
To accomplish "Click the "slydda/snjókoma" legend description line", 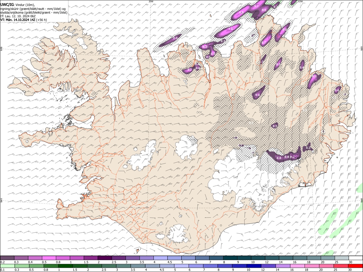I will (34, 12).
